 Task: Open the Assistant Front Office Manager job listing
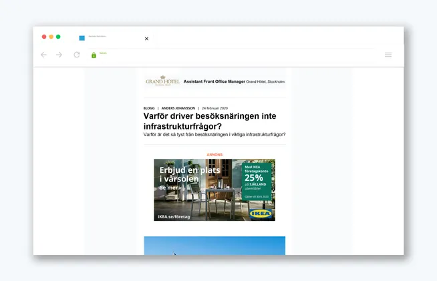tap(214, 81)
